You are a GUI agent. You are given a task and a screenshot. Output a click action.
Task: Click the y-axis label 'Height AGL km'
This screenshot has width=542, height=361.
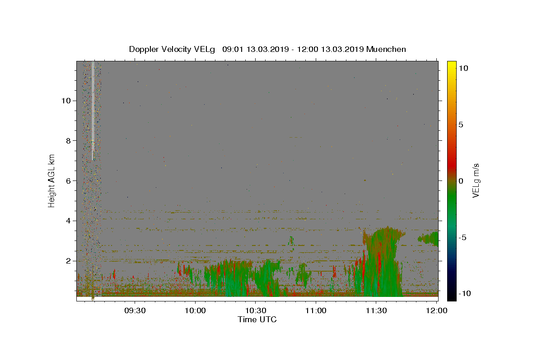click(52, 180)
